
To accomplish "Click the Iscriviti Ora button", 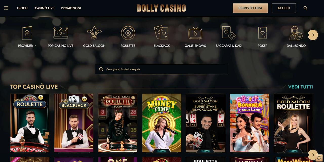I will [x=250, y=8].
